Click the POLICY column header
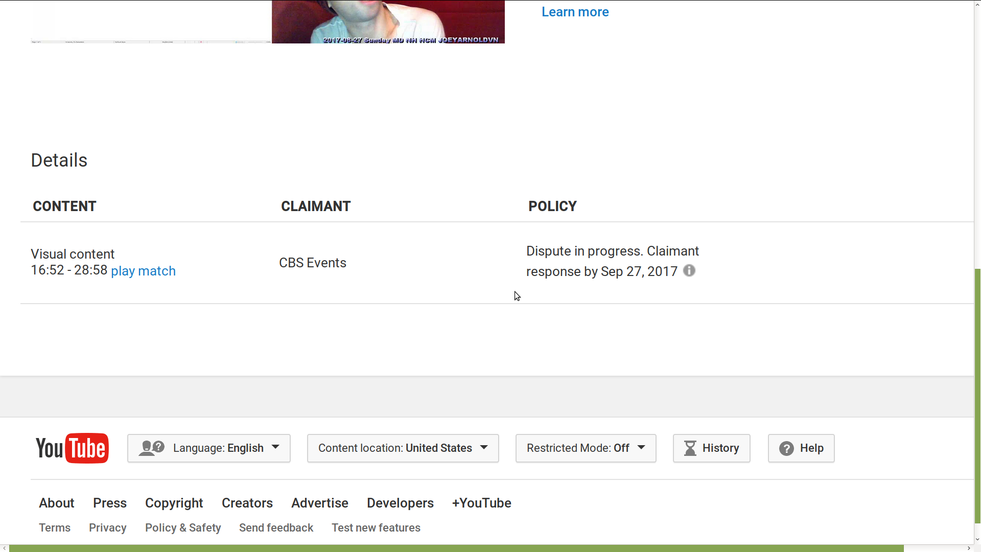Viewport: 981px width, 552px height. pyautogui.click(x=552, y=206)
